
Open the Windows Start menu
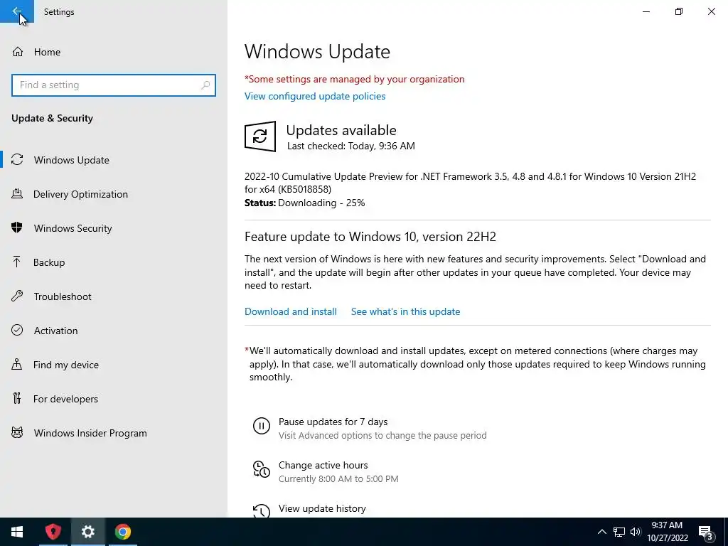point(17,532)
